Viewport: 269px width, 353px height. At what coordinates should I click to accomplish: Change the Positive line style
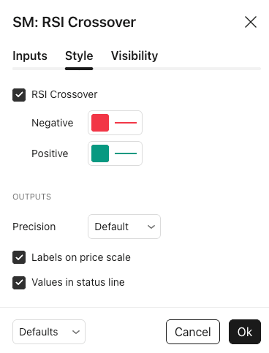pos(126,153)
